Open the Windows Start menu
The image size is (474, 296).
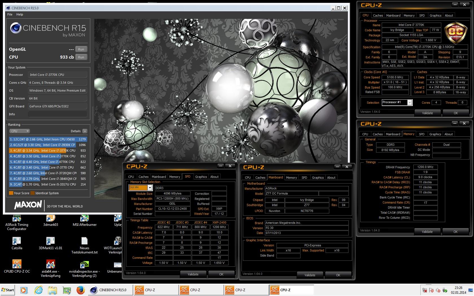[x=8, y=290]
